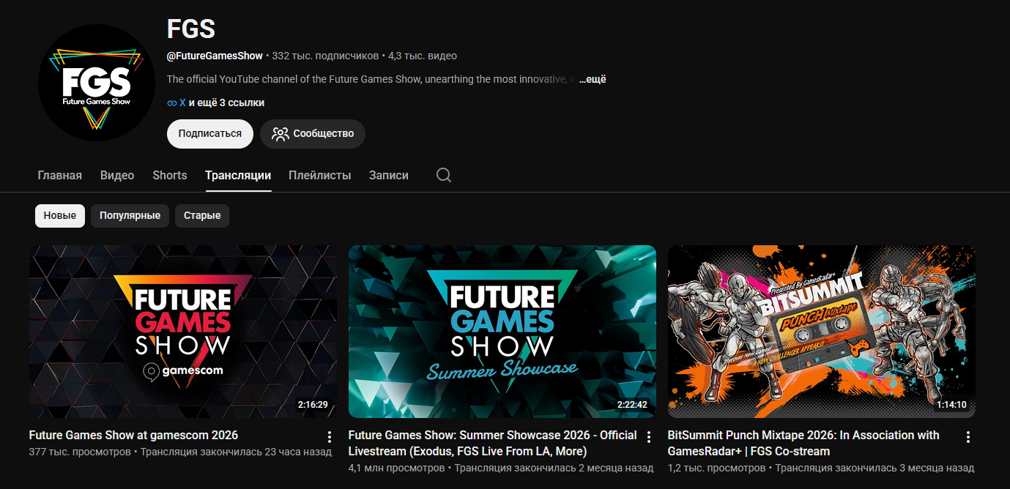
Task: Click the 4,3 тыс. видео text
Action: 423,56
